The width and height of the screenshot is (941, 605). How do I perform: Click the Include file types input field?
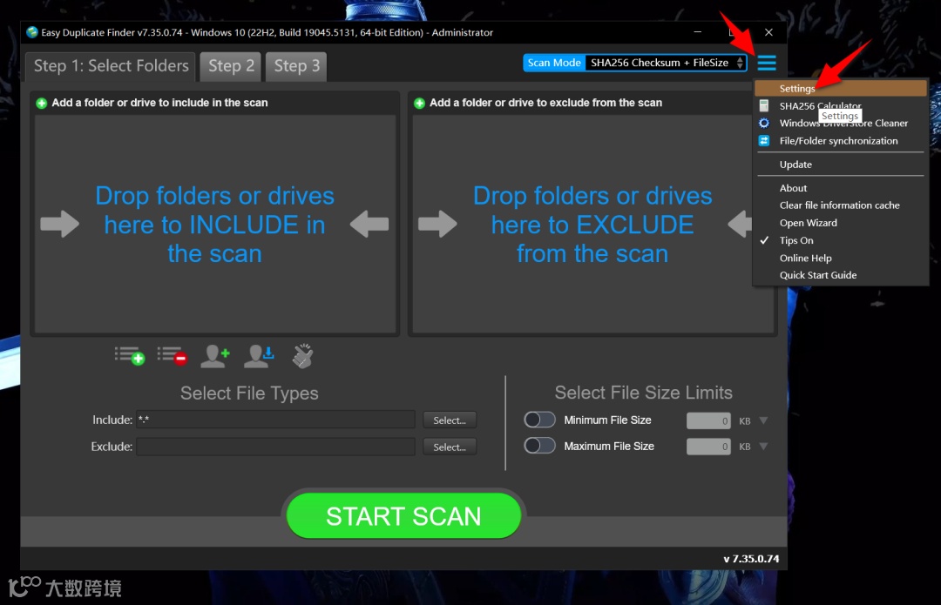[x=275, y=420]
